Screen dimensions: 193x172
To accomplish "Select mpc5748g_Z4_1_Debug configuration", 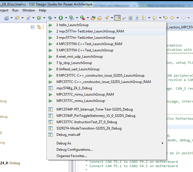I will pos(106,88).
